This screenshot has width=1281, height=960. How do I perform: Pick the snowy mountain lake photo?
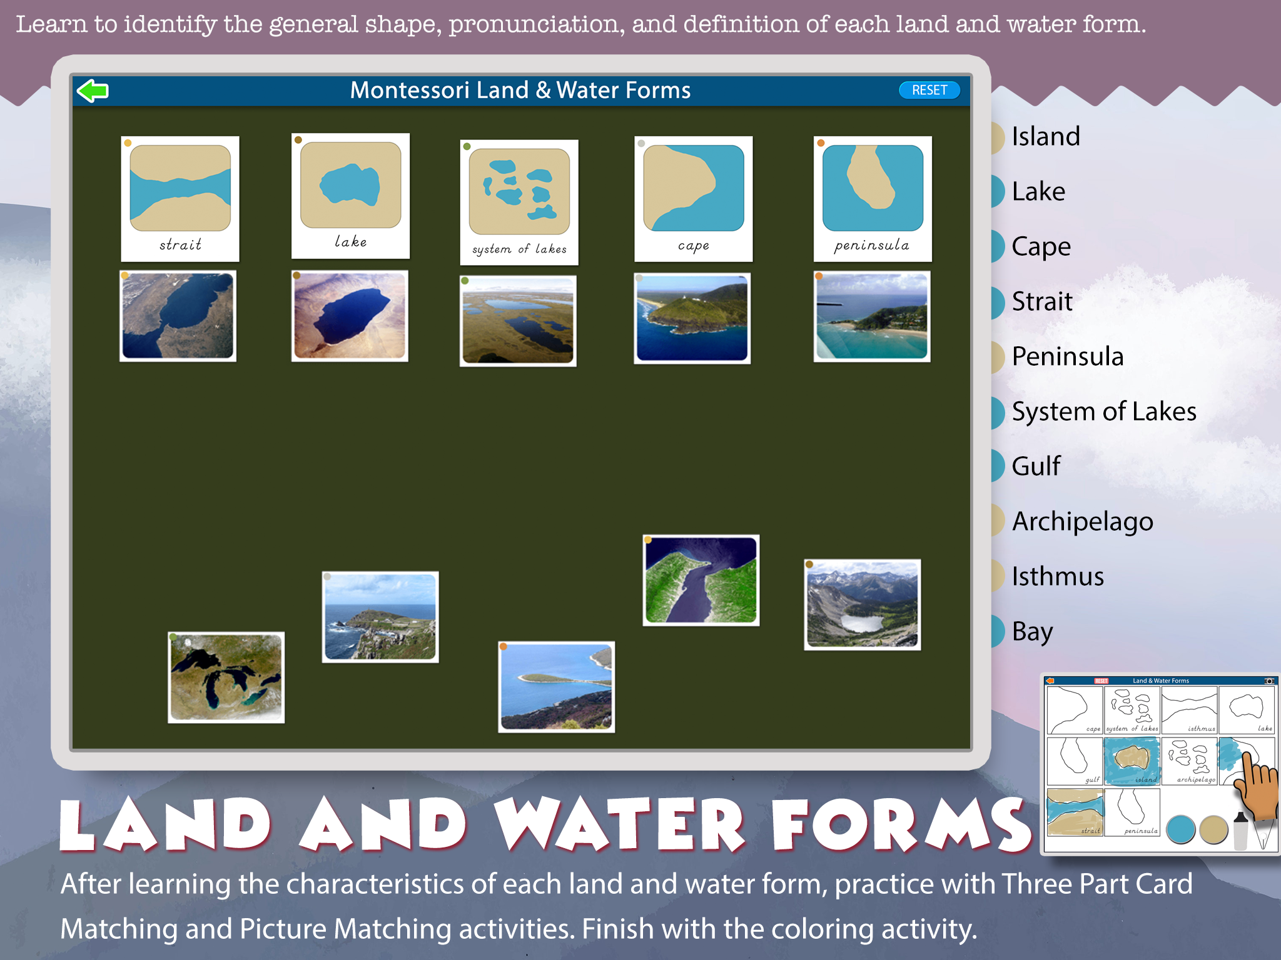(863, 604)
